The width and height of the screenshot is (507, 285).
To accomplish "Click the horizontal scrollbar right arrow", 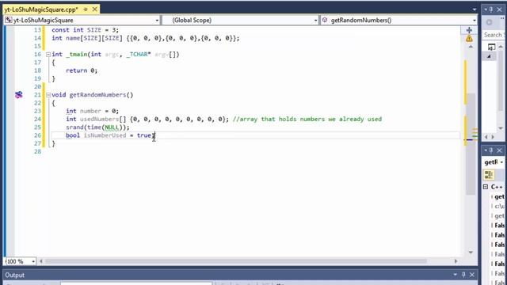I will [x=456, y=261].
